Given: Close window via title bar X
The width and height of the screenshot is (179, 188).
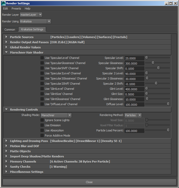Looking at the screenshot, I should pos(175,3).
